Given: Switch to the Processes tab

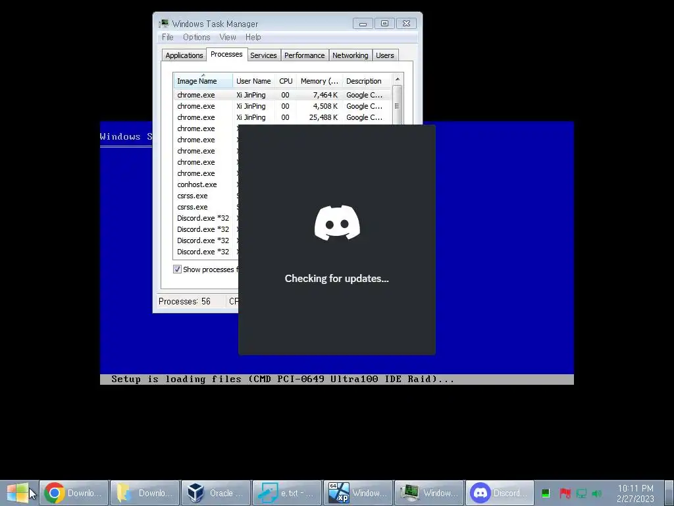Looking at the screenshot, I should tap(226, 54).
